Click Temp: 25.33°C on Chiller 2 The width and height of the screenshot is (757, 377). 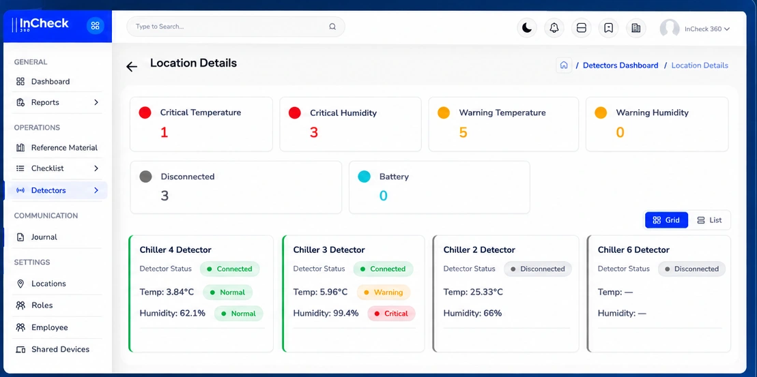point(473,292)
